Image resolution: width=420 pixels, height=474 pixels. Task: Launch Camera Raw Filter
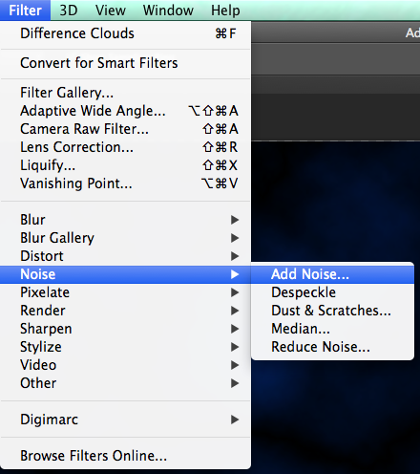coord(125,129)
